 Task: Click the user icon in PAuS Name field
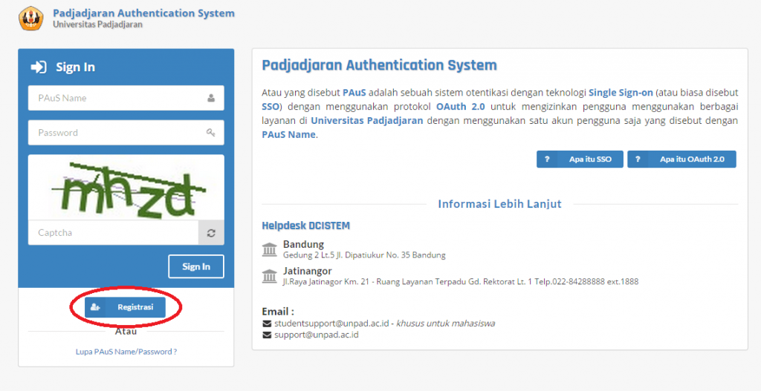click(211, 98)
